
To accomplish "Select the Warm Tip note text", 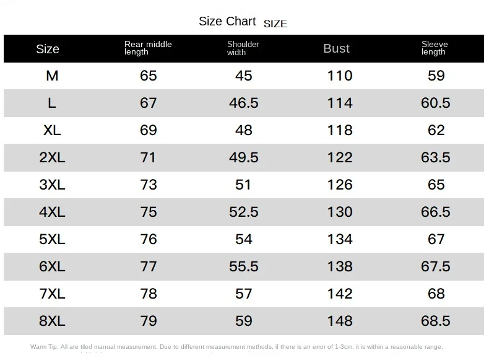I will click(236, 347).
